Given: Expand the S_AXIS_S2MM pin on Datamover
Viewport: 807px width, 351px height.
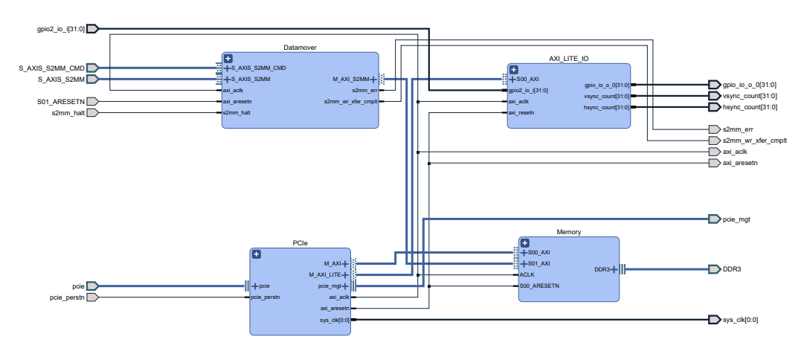Looking at the screenshot, I should coord(228,80).
